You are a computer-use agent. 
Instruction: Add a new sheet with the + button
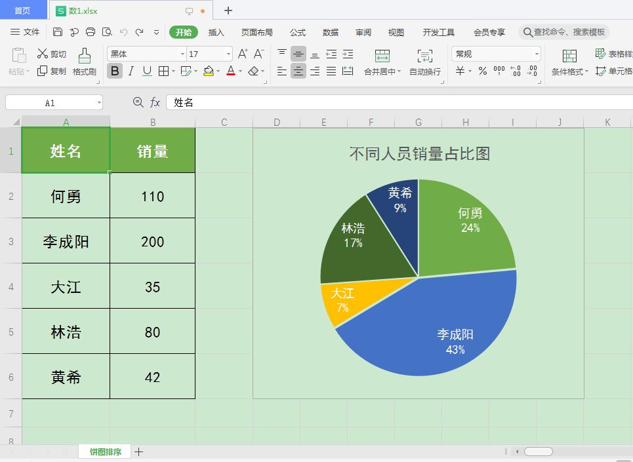point(139,452)
